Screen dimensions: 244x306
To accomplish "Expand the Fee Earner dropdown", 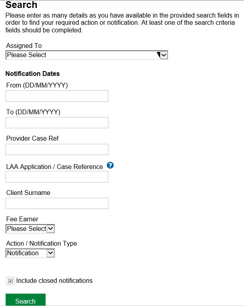I will coord(30,229).
